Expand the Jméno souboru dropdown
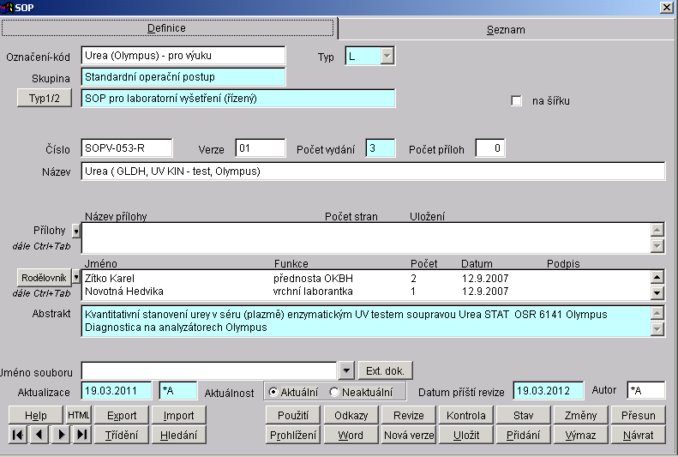This screenshot has height=457, width=678. pos(346,370)
